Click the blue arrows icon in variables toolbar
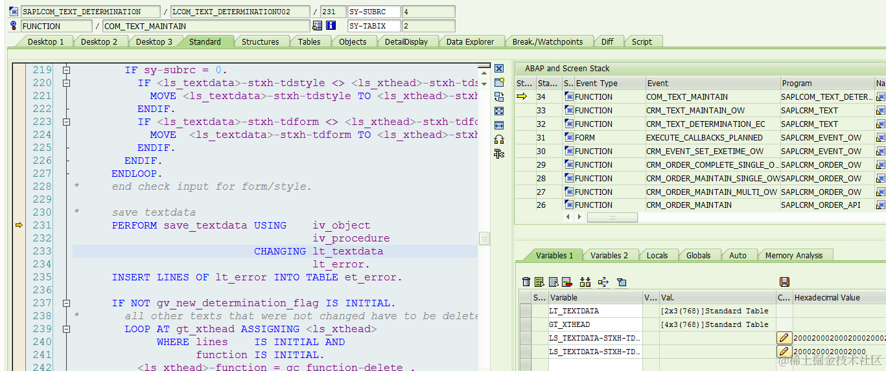The width and height of the screenshot is (886, 371). 603,282
